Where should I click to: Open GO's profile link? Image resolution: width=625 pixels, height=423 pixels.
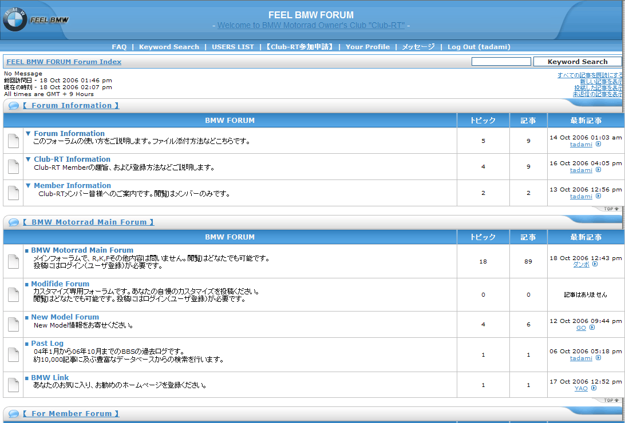(581, 328)
